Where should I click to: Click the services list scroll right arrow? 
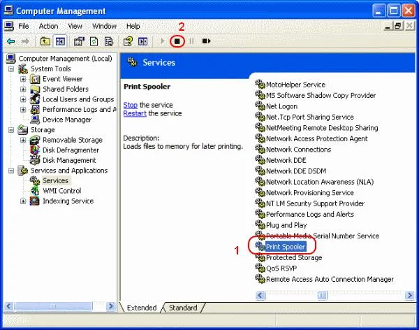[x=409, y=295]
